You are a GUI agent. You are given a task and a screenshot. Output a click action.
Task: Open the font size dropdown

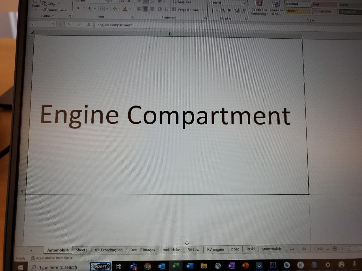click(x=117, y=1)
